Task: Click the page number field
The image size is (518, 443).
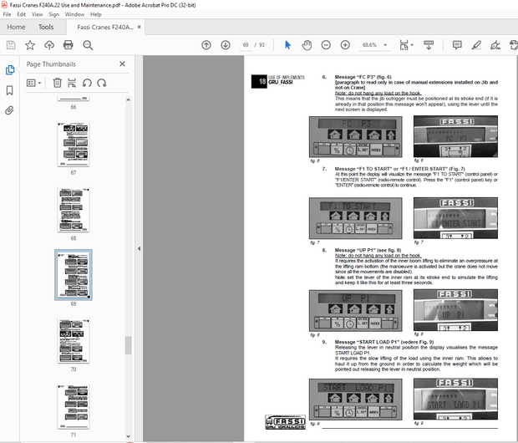Action: (246, 45)
